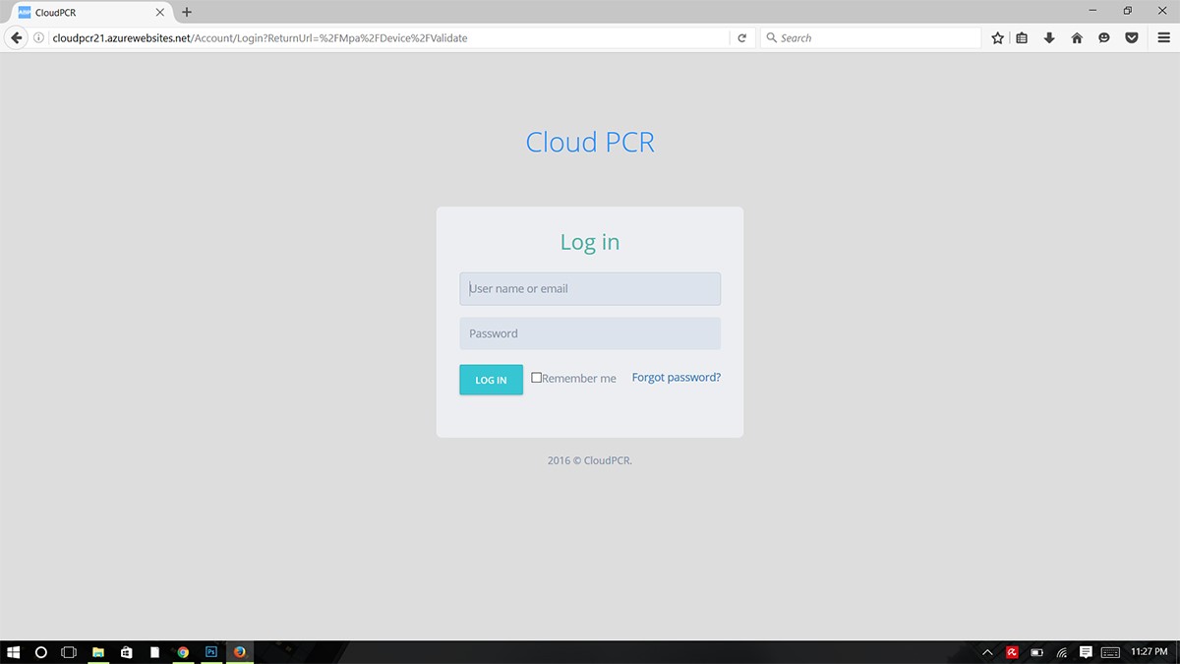Launch File Explorer from the taskbar
The width and height of the screenshot is (1180, 664).
[x=98, y=652]
